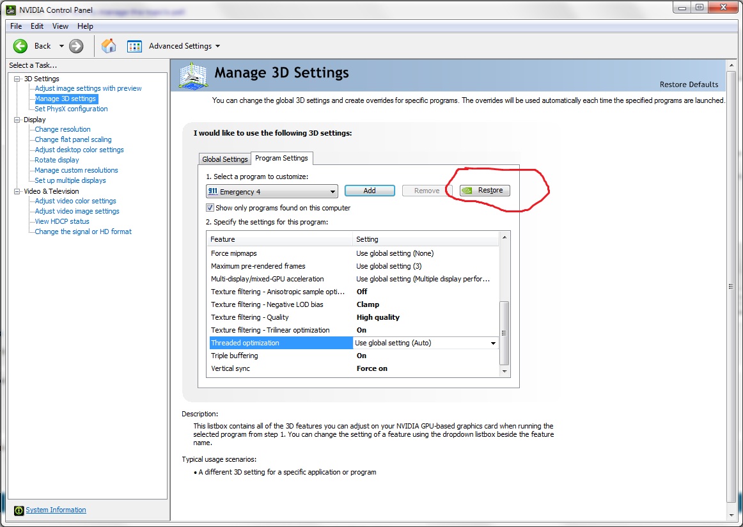Open Set PhysX configuration
The width and height of the screenshot is (743, 527).
[71, 109]
